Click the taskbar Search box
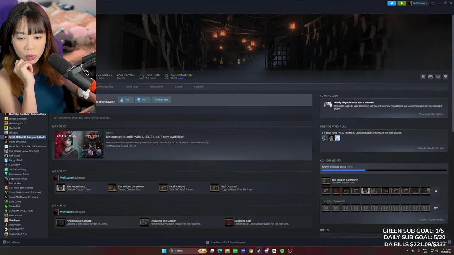Image resolution: width=454 pixels, height=255 pixels. point(188,251)
